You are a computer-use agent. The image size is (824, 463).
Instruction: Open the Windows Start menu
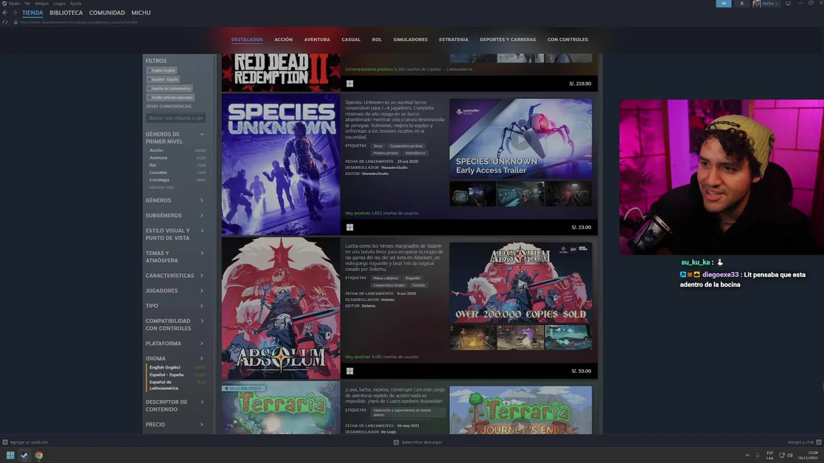tap(10, 455)
